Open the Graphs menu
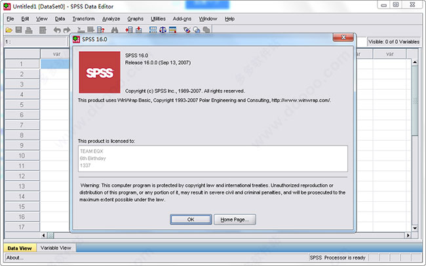 pos(135,19)
